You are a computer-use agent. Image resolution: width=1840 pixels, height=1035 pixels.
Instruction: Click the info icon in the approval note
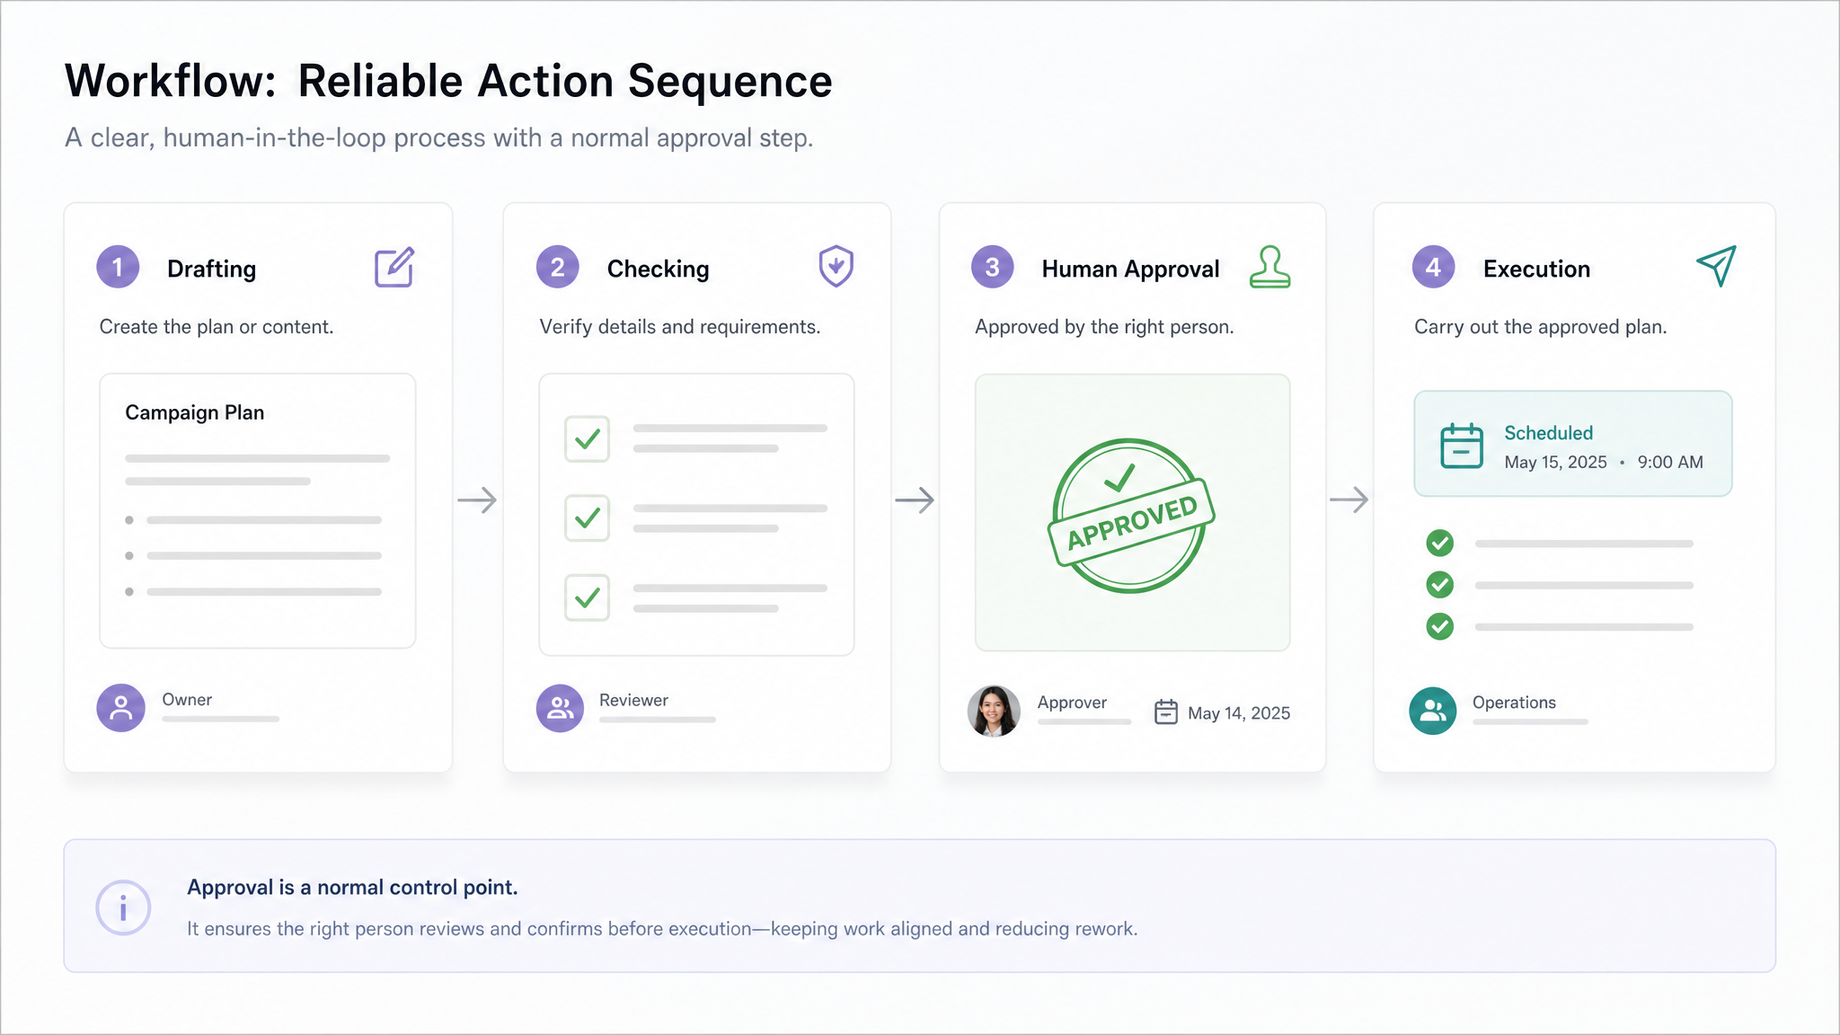pos(123,907)
